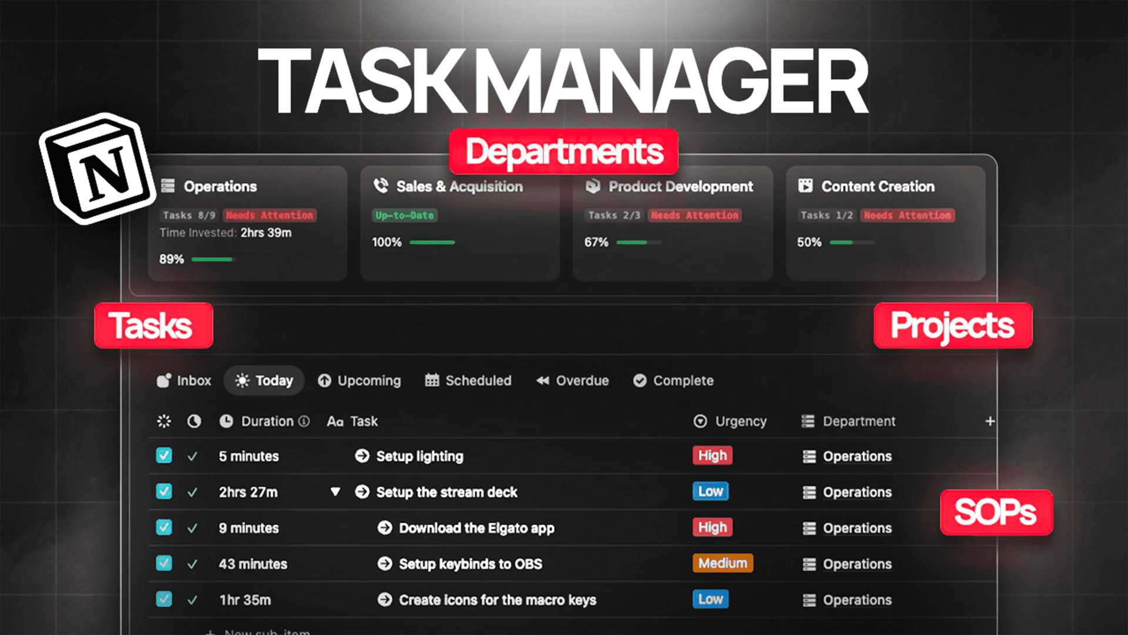Click the Projects red label button
Viewport: 1128px width, 635px height.
click(952, 325)
